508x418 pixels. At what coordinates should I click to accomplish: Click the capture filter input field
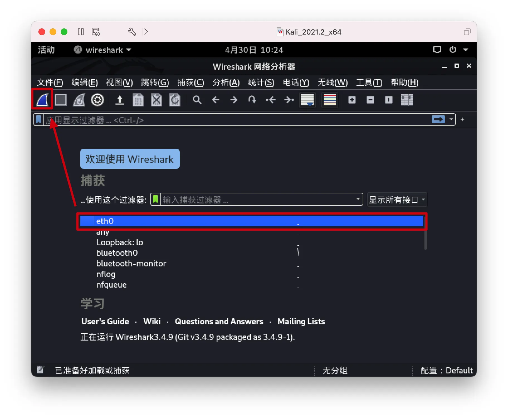258,200
